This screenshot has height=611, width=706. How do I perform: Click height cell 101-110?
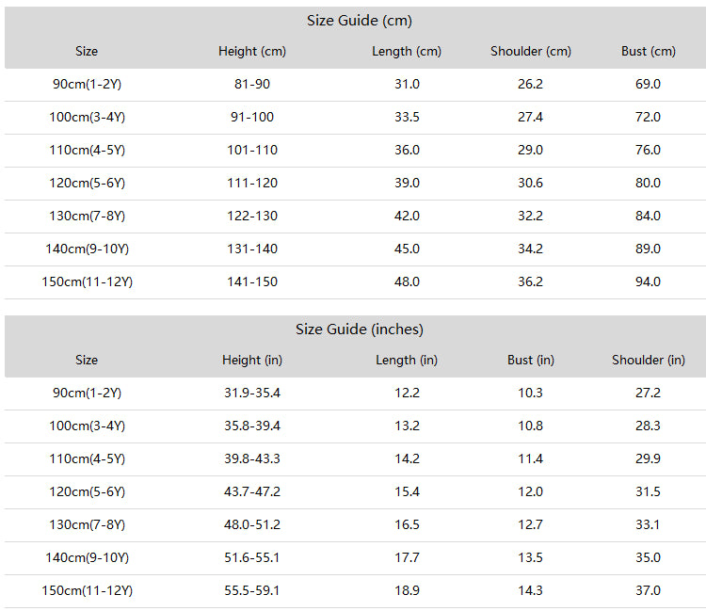pyautogui.click(x=251, y=151)
